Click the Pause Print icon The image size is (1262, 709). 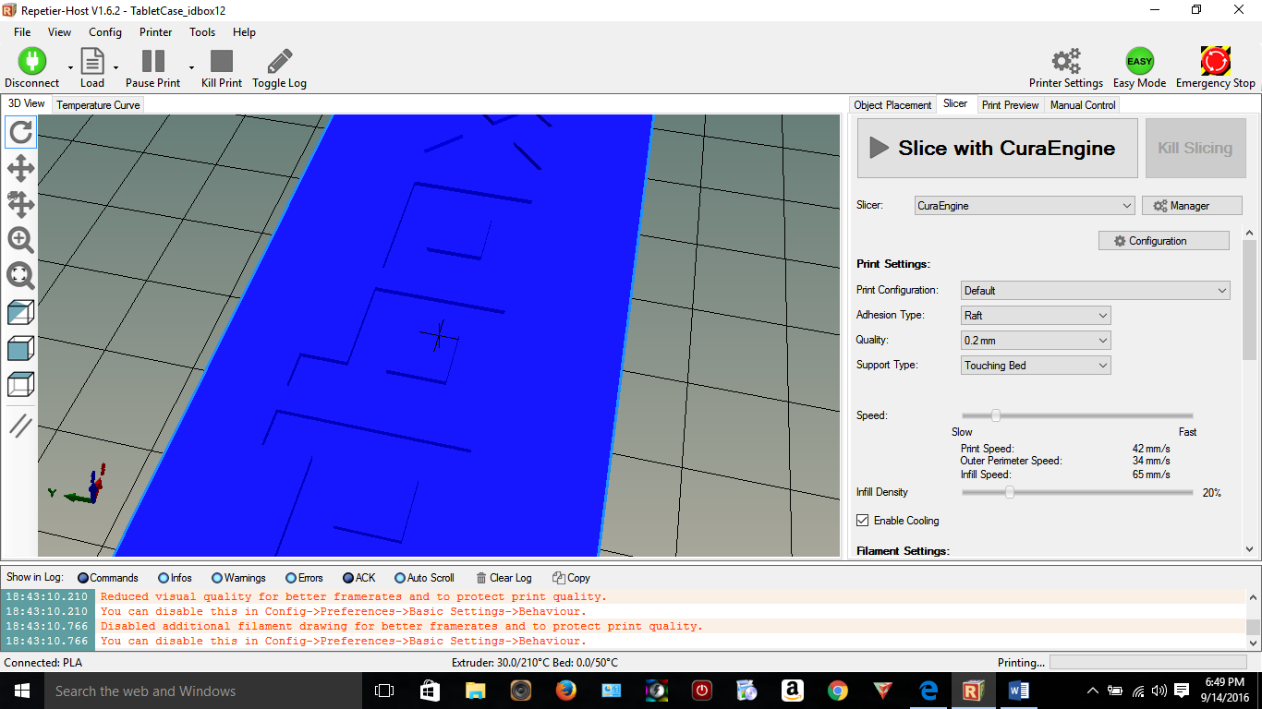153,62
